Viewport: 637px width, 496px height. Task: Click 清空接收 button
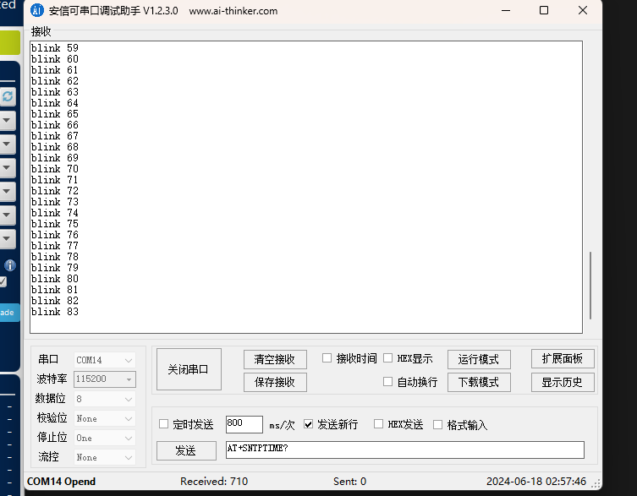(275, 359)
